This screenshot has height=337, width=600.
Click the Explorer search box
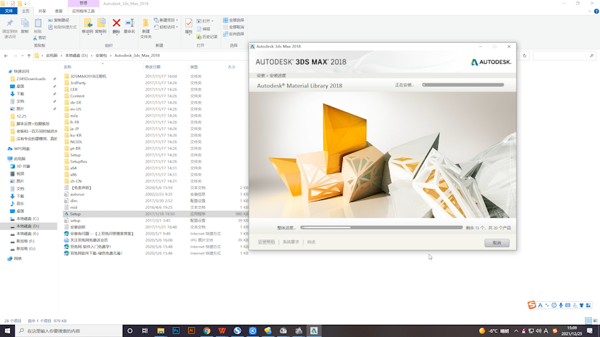[x=564, y=56]
